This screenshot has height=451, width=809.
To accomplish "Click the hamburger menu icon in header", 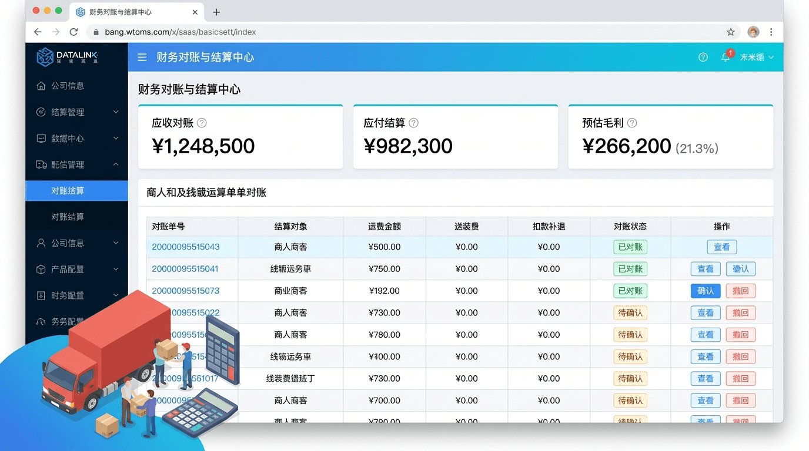I will [142, 58].
